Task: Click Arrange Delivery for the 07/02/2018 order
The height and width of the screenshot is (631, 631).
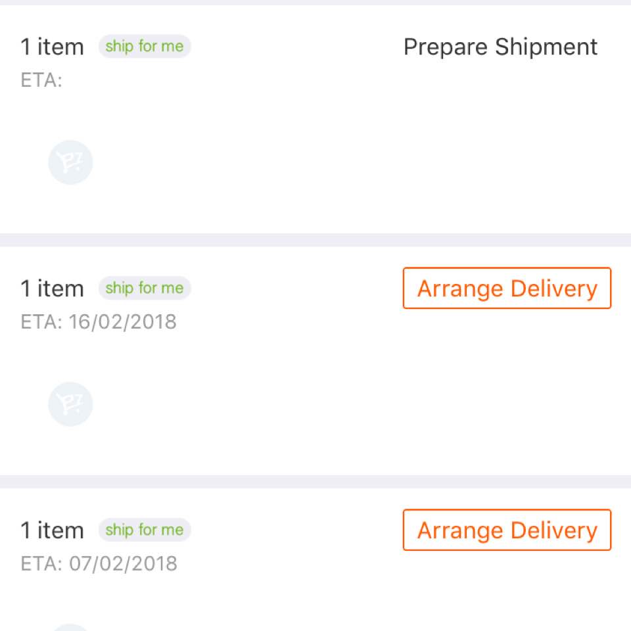Action: [507, 530]
